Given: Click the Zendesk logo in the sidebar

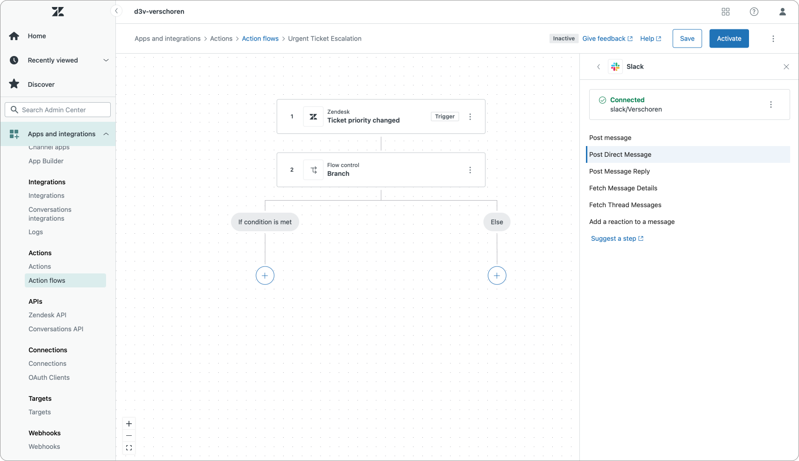Looking at the screenshot, I should click(x=58, y=12).
